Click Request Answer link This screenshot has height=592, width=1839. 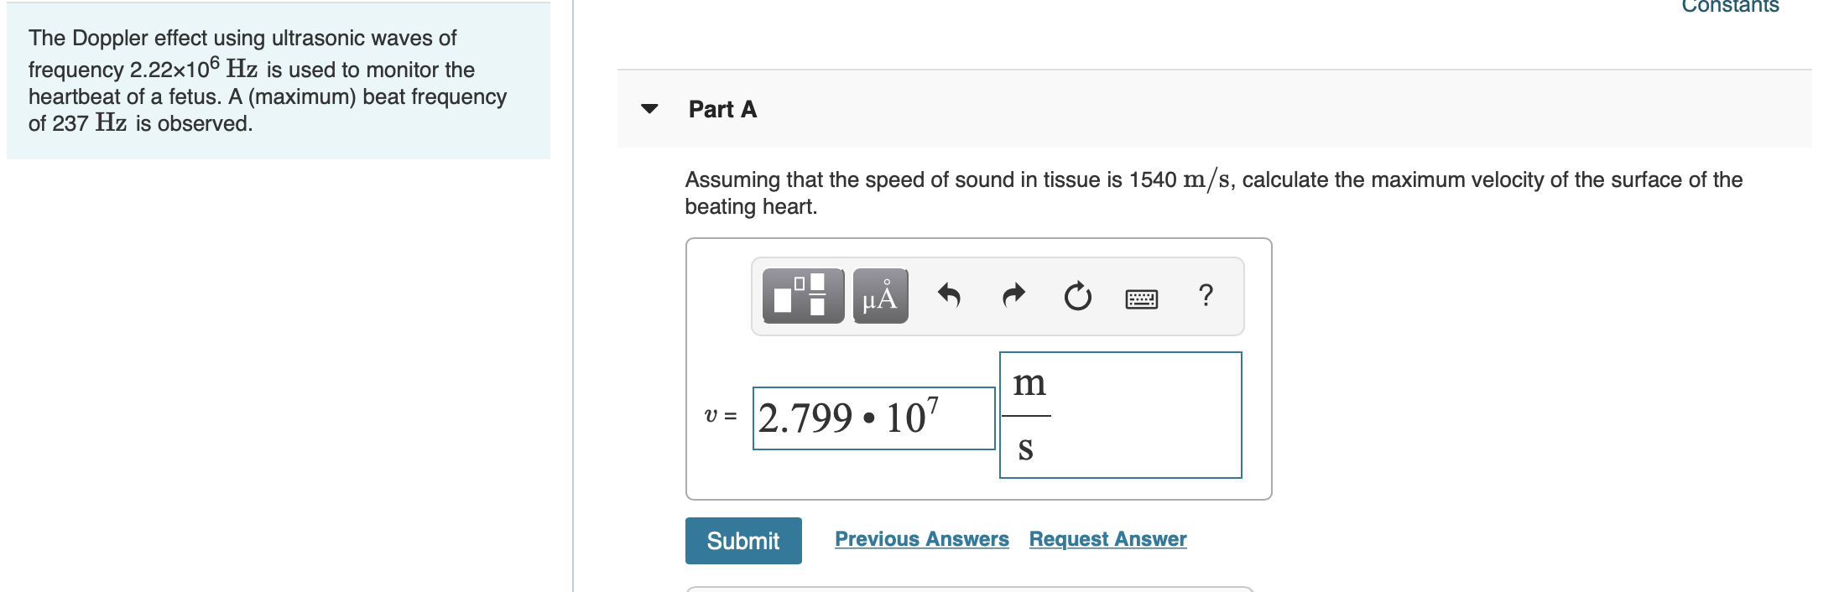tap(1107, 539)
